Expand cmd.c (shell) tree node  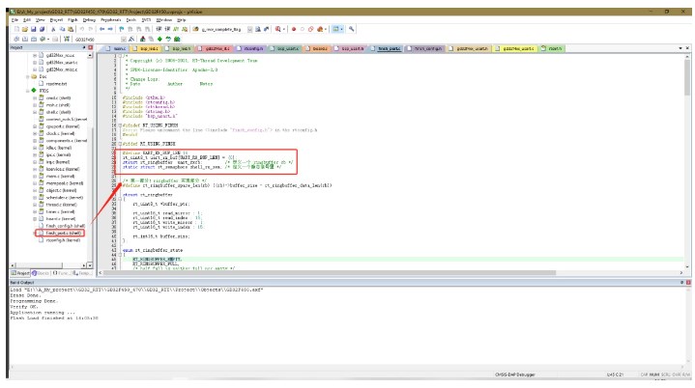tap(35, 98)
